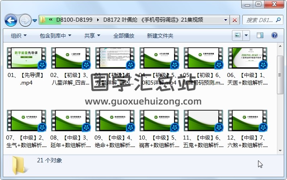Click D8100-D8199 in the breadcrumb path
Image resolution: width=287 pixels, height=180 pixels.
tap(74, 20)
